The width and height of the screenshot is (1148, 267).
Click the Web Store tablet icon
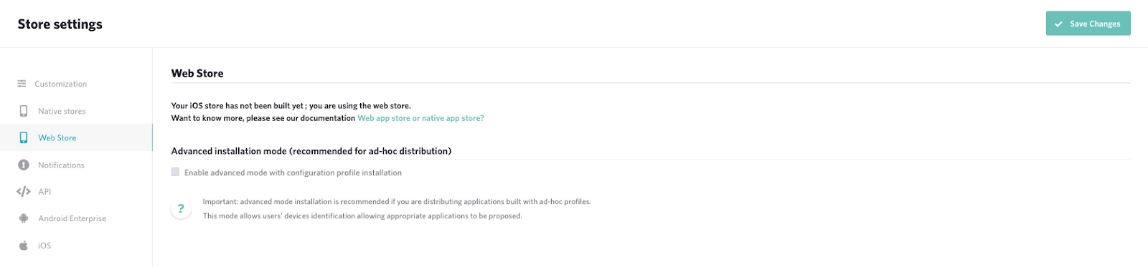point(24,137)
